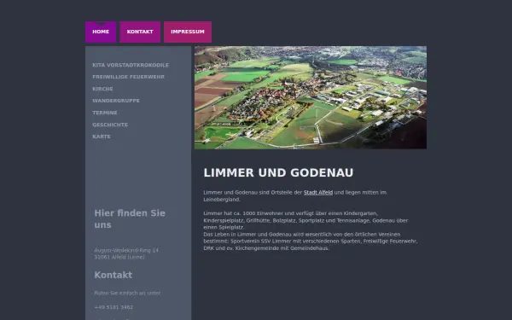This screenshot has height=320, width=512.
Task: Open the Wandergruppe sidebar entry
Action: [116, 101]
